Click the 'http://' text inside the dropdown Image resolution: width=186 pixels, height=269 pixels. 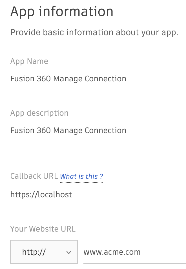coord(34,252)
